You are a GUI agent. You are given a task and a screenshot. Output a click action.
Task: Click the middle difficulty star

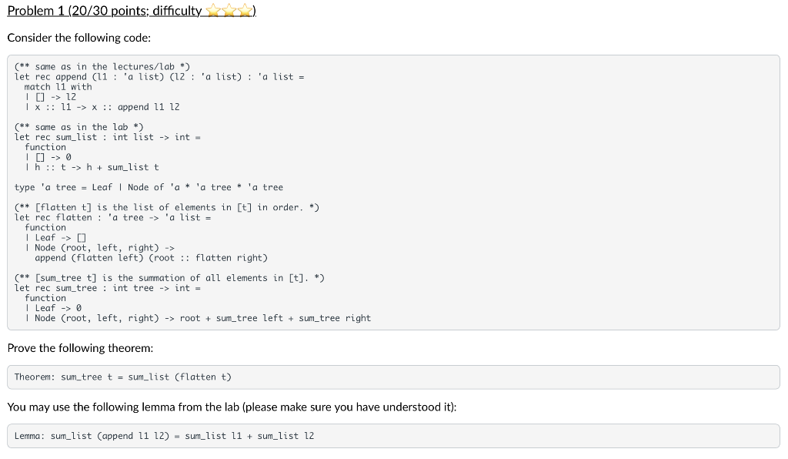point(229,10)
